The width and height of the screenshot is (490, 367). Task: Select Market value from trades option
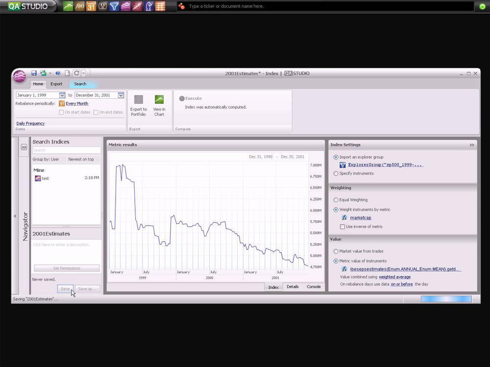click(336, 251)
